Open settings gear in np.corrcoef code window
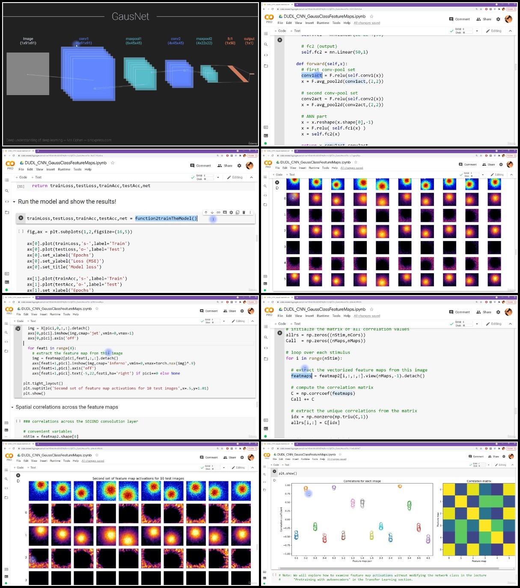This screenshot has width=520, height=588. pyautogui.click(x=498, y=312)
